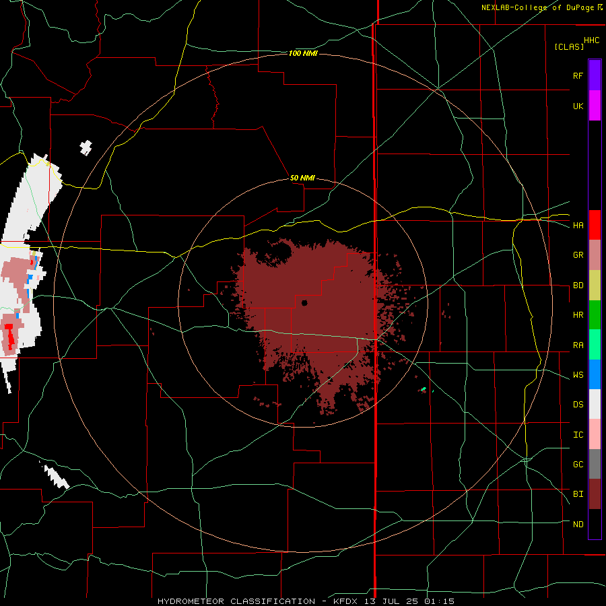Click the "HA" legend label
606x606 pixels.
click(x=578, y=225)
